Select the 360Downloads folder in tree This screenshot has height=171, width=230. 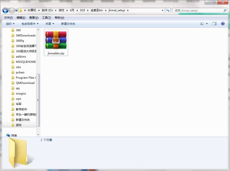tap(26, 35)
